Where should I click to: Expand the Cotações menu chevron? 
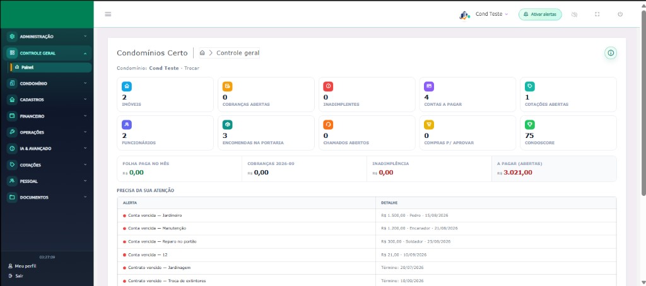85,164
